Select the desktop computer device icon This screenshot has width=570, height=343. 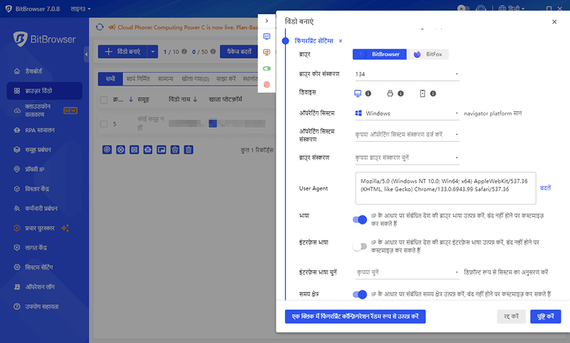click(358, 93)
